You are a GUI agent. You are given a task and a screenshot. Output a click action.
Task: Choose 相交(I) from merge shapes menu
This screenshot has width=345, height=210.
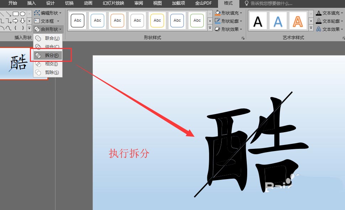(48, 64)
